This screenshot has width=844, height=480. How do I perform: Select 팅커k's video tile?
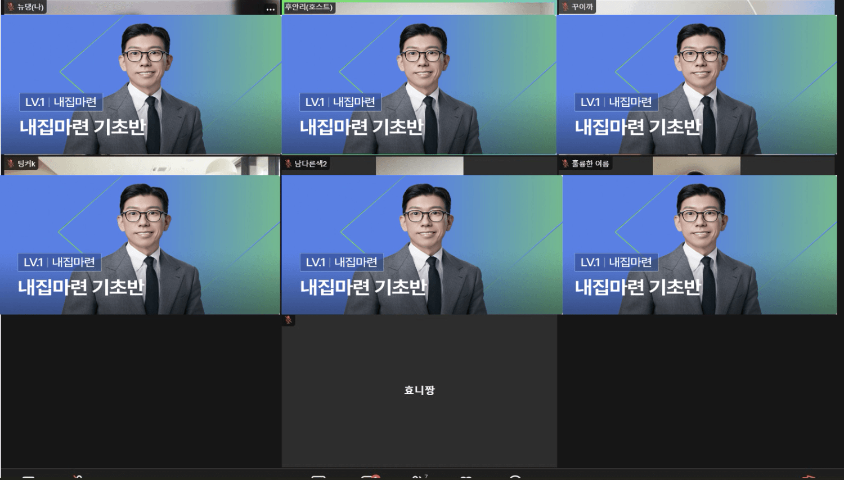141,235
